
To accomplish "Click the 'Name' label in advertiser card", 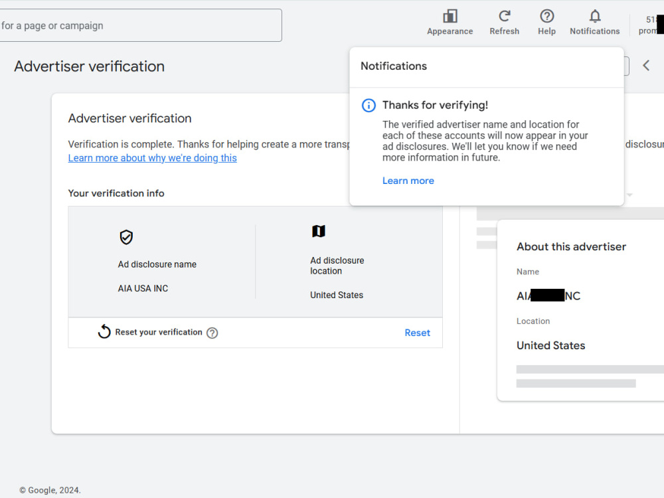I will point(528,272).
